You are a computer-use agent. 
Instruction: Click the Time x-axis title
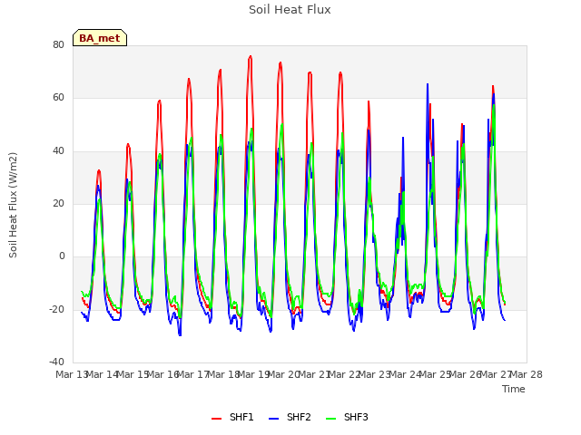(x=514, y=389)
